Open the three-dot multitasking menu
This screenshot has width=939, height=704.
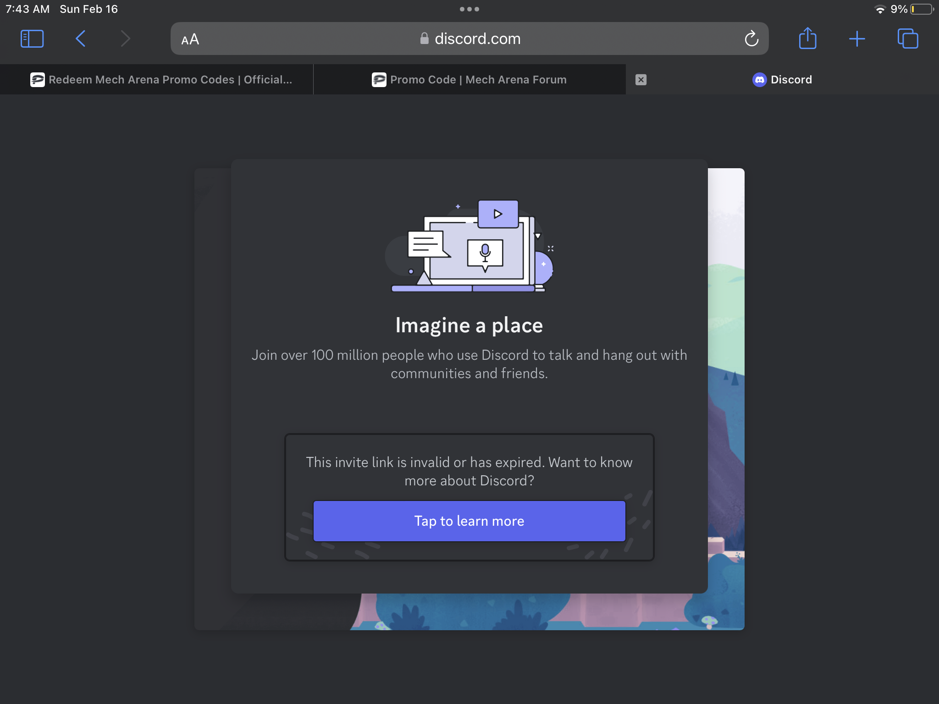[469, 9]
